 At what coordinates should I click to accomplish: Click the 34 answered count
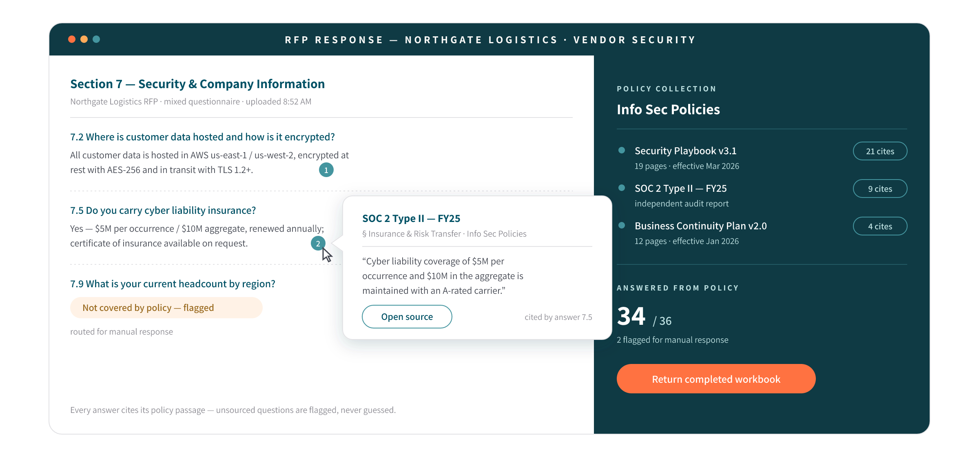pyautogui.click(x=631, y=316)
